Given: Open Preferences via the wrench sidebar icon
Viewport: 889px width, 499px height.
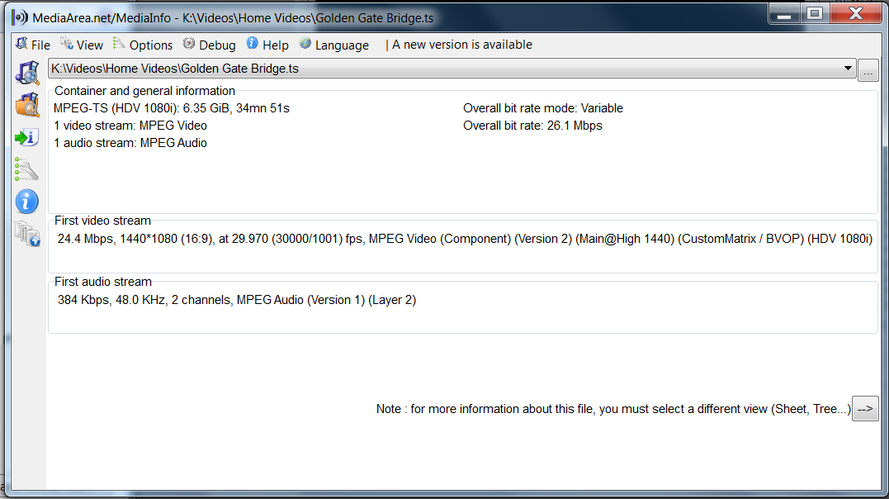Looking at the screenshot, I should [x=27, y=169].
